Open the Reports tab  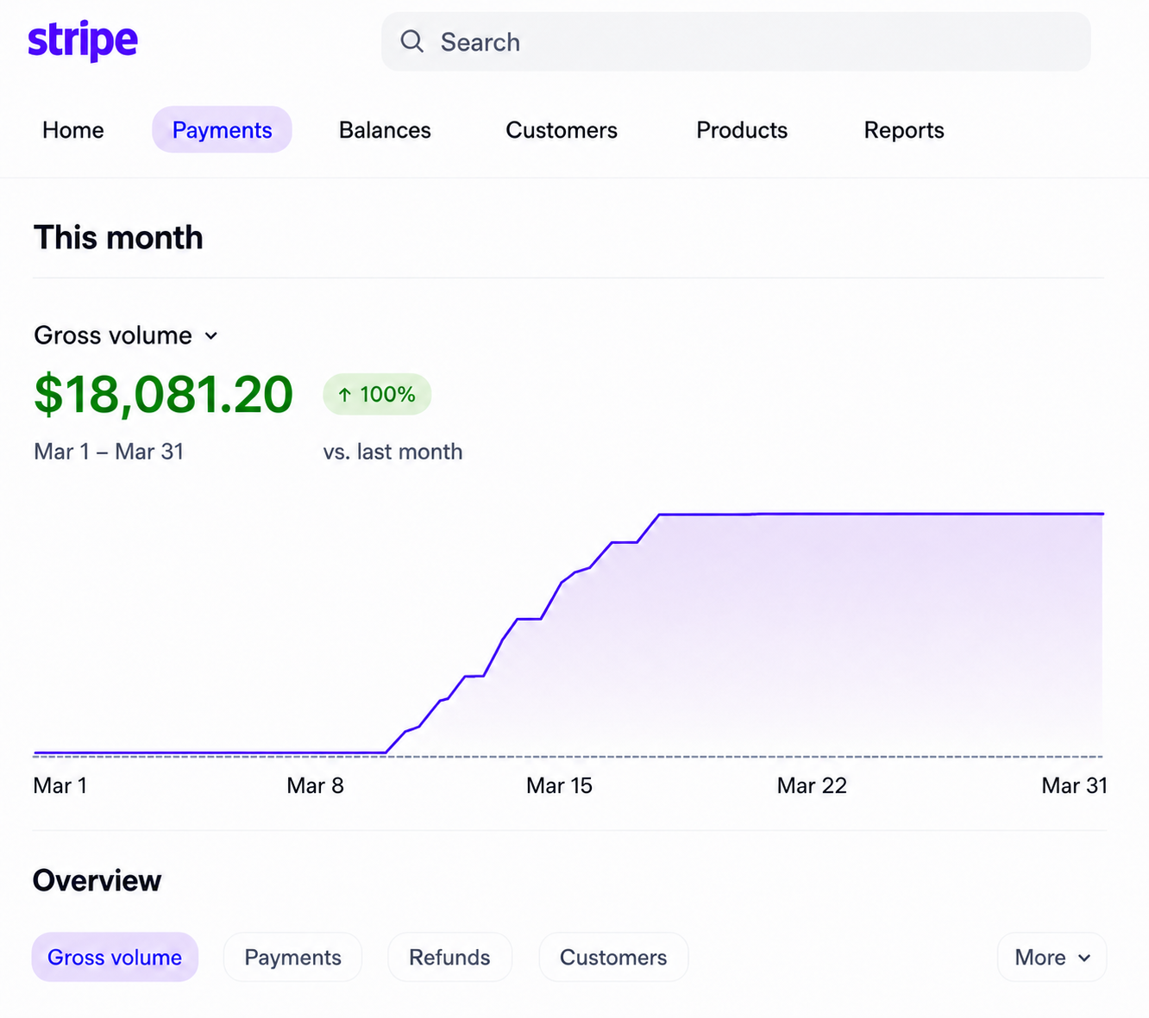(x=904, y=130)
